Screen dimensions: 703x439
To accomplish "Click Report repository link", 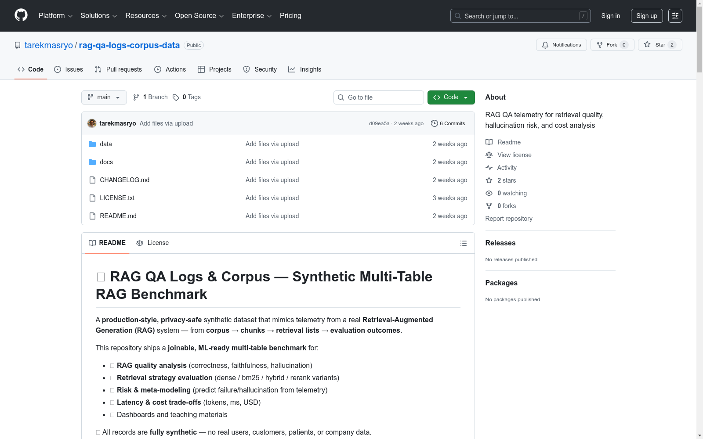I will coord(509,219).
